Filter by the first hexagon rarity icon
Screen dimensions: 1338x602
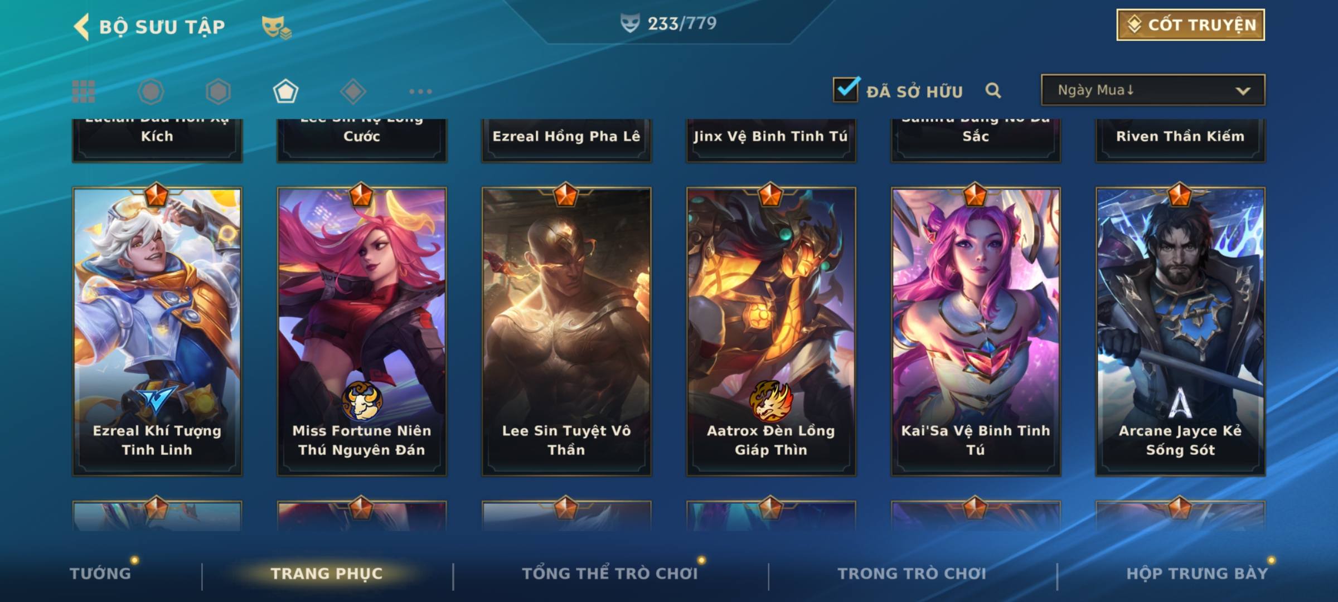coord(151,91)
